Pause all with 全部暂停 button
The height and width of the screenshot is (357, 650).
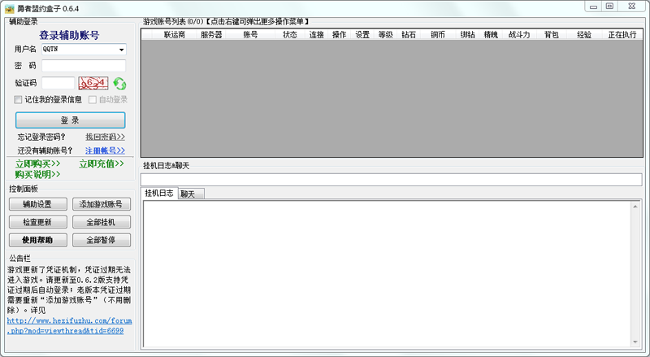(102, 240)
